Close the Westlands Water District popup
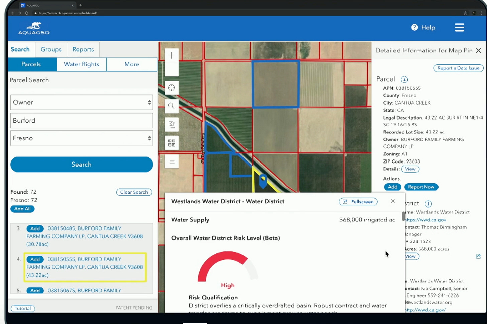 (x=393, y=201)
